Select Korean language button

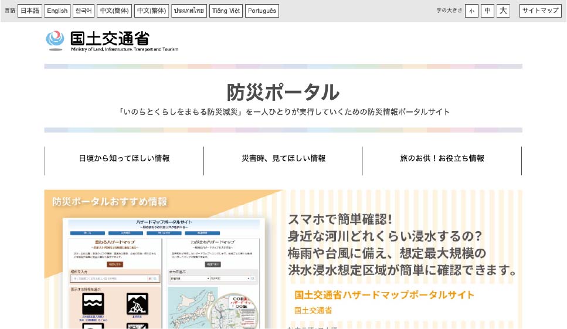pos(83,11)
